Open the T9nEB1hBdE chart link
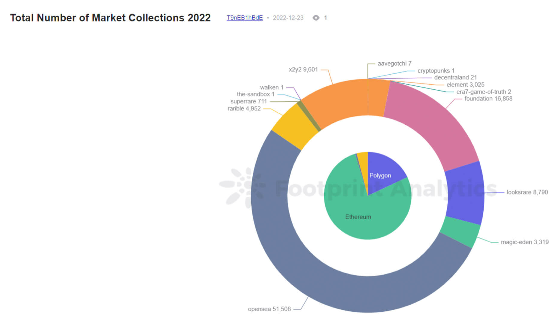Screen dimensions: 560x322 tap(245, 18)
